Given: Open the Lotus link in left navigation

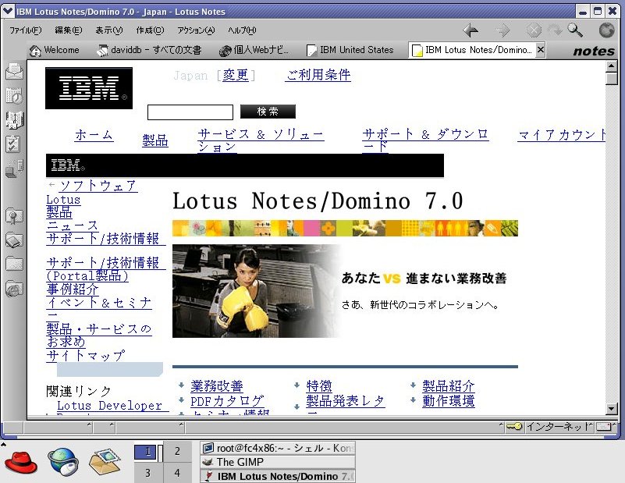Looking at the screenshot, I should [x=63, y=200].
